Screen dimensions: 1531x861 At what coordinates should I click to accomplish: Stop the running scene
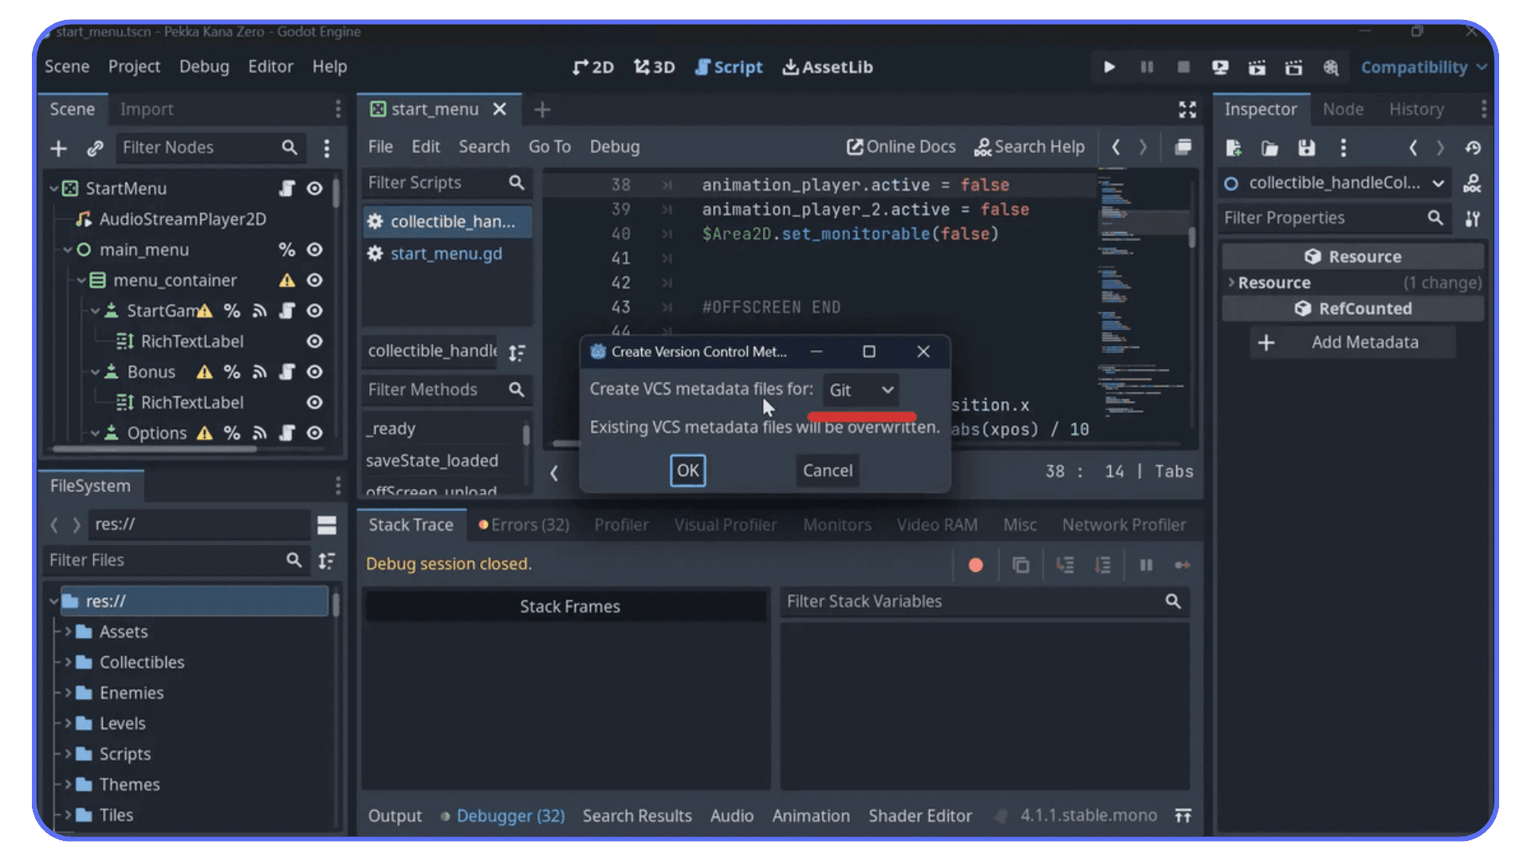coord(1183,67)
